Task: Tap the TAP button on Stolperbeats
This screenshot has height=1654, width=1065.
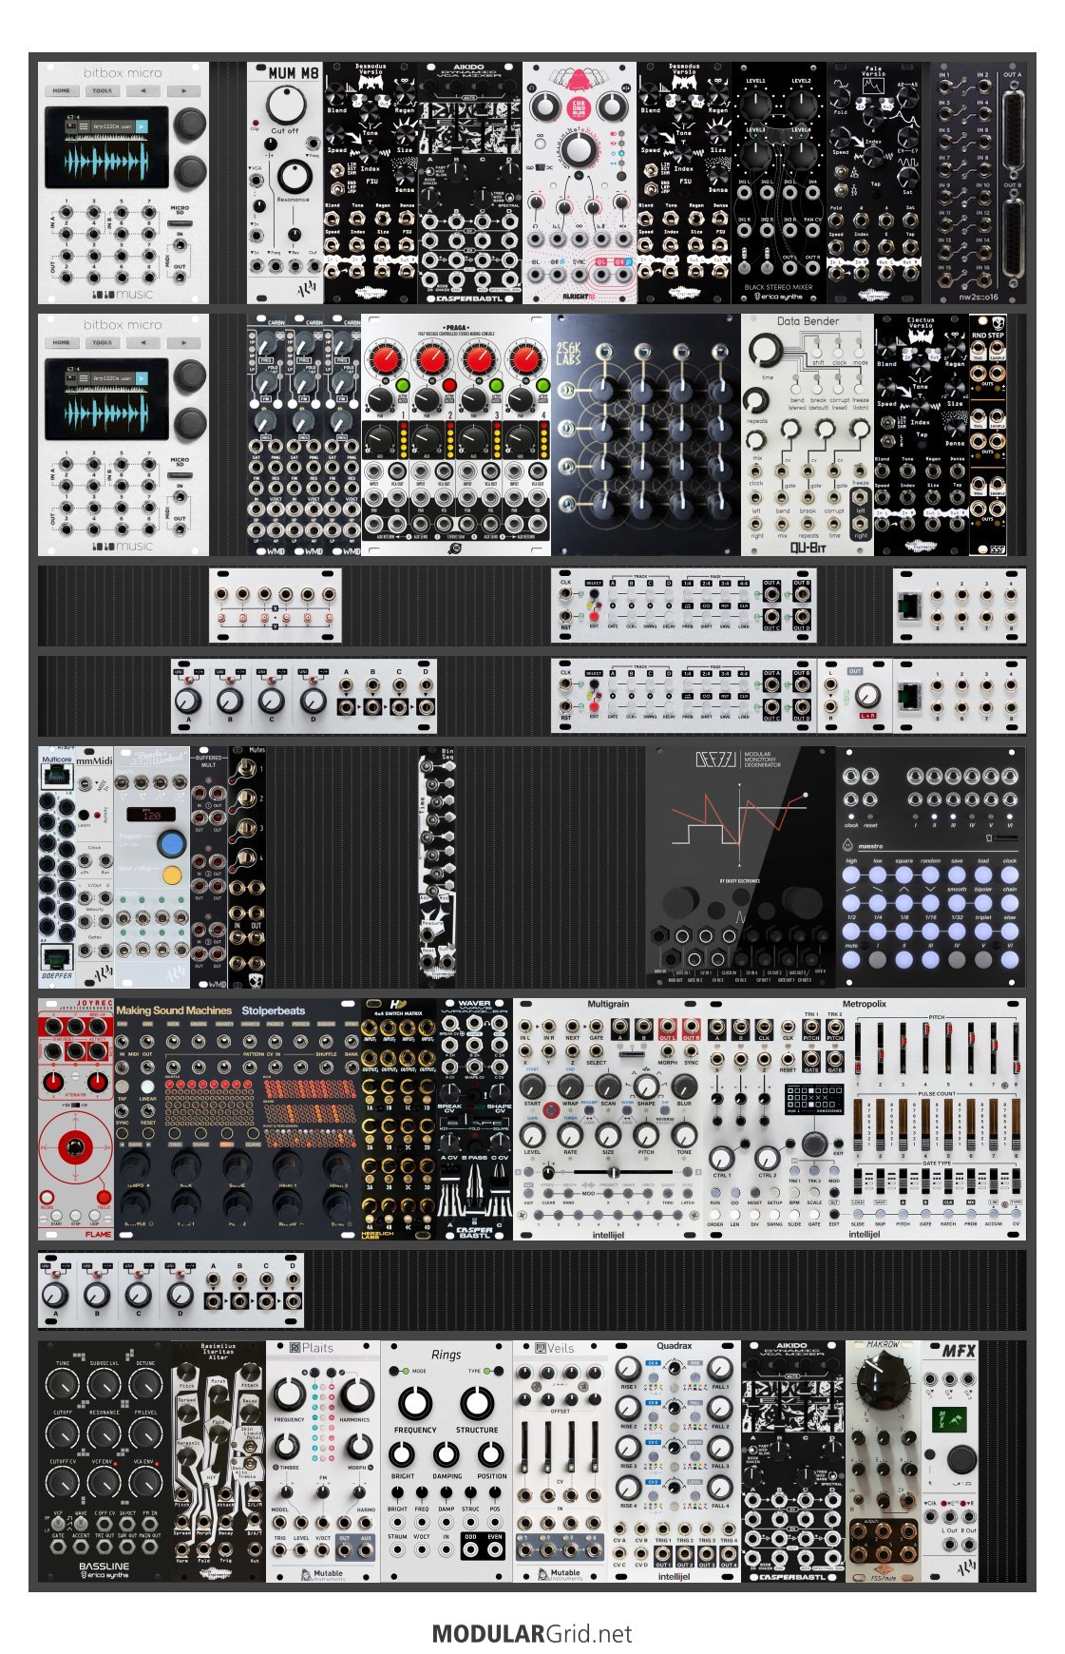Action: pos(123,1087)
